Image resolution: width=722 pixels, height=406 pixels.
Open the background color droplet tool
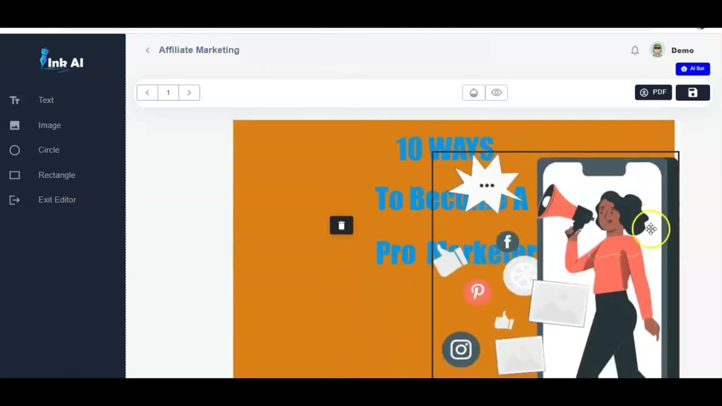point(474,92)
